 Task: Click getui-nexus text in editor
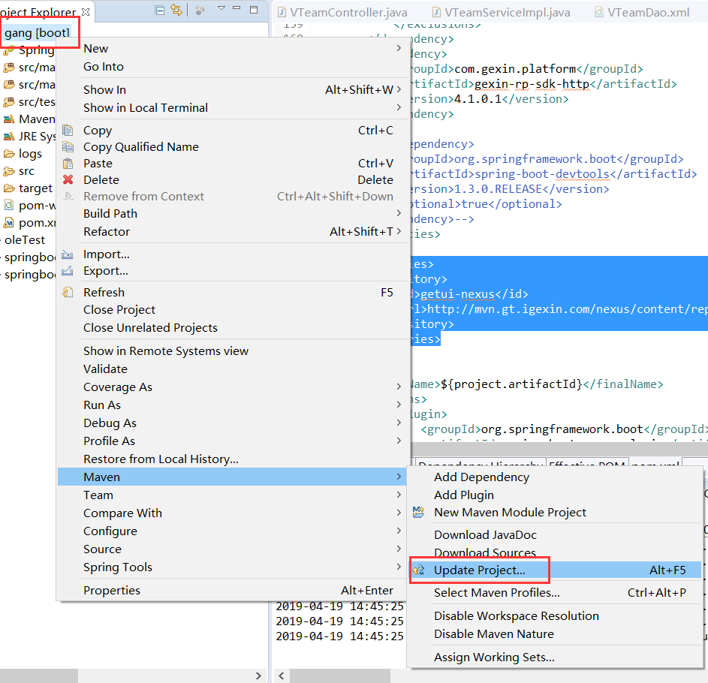pyautogui.click(x=457, y=294)
